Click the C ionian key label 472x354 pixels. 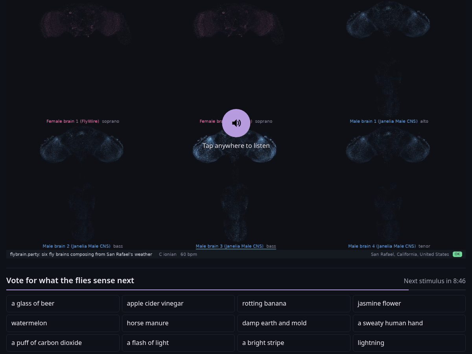tap(168, 254)
